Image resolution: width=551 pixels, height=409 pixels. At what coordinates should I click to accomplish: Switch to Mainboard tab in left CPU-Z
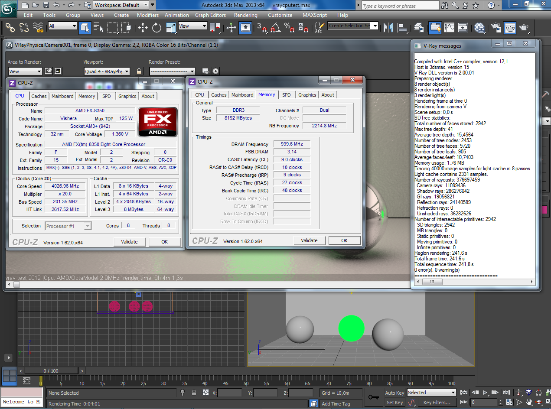62,96
